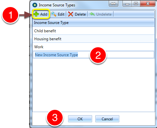Screen dimensions: 157x128
Task: Click the double-arrow button in title bar
Action: point(113,4)
